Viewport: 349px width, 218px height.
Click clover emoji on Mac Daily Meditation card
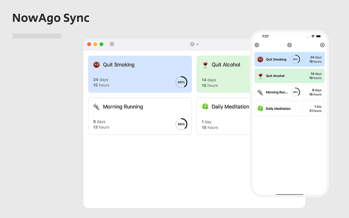point(205,106)
